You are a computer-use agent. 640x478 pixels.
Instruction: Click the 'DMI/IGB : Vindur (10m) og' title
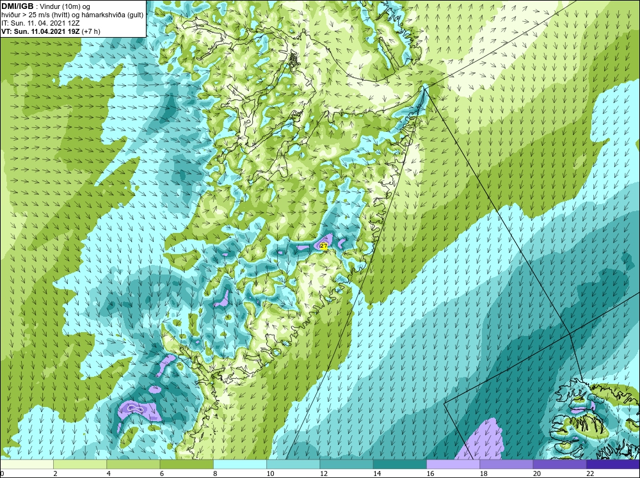tap(45, 6)
